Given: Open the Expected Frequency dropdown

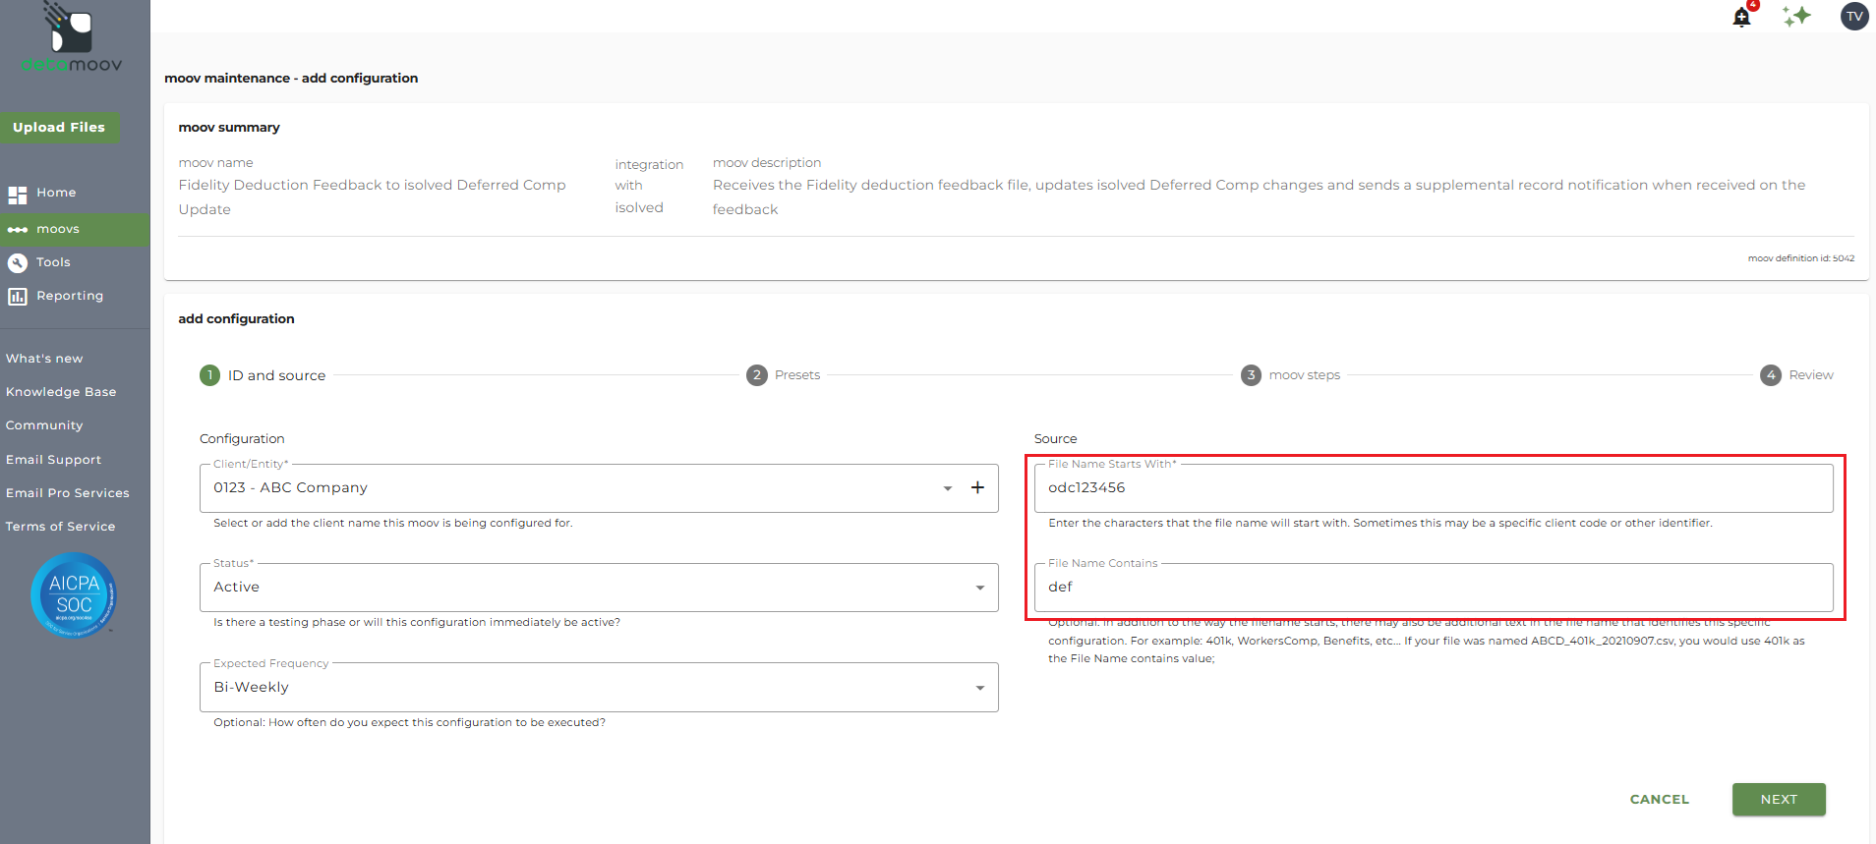Looking at the screenshot, I should pos(599,687).
